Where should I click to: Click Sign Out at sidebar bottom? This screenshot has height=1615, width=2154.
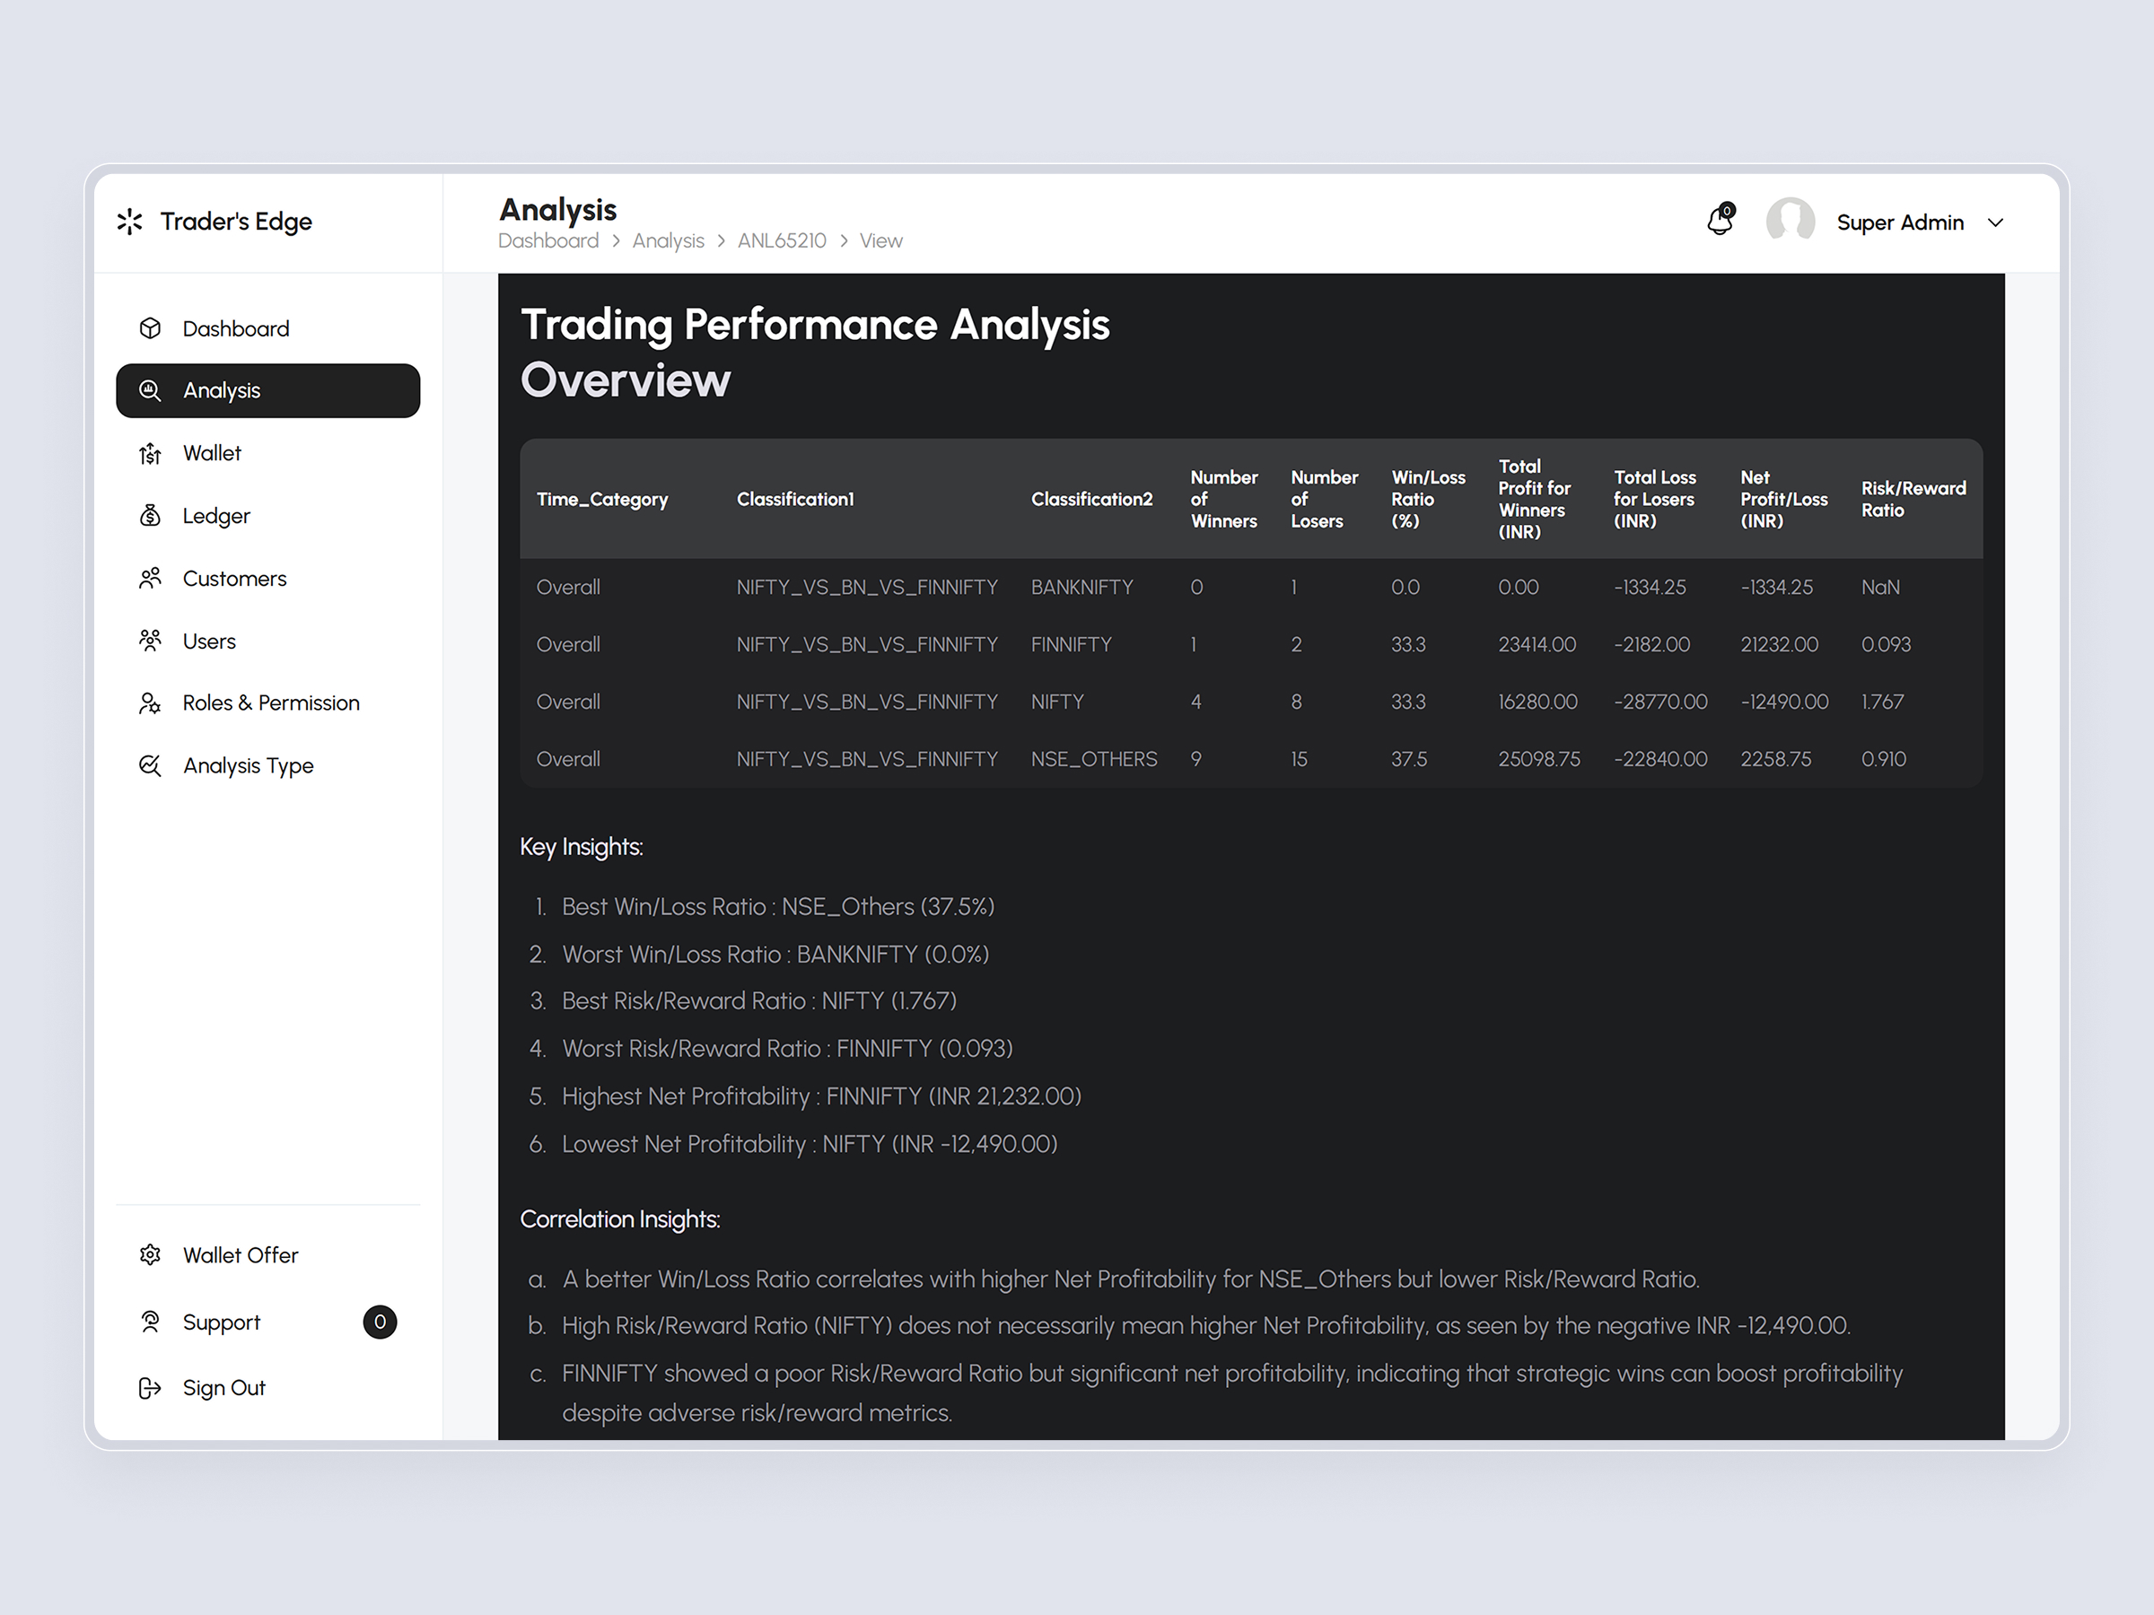tap(224, 1387)
